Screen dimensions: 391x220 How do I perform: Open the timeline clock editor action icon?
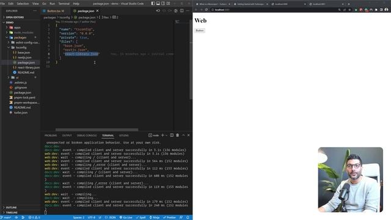click(176, 11)
